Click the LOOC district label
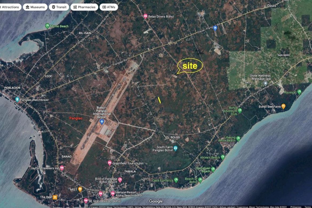 49,76
